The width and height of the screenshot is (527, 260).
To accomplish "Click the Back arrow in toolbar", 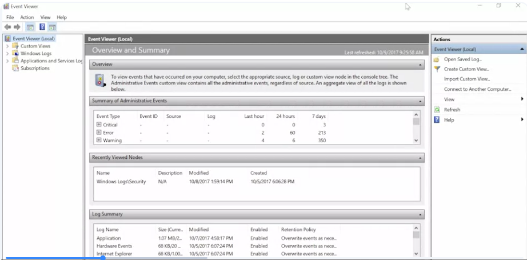I will [x=7, y=27].
